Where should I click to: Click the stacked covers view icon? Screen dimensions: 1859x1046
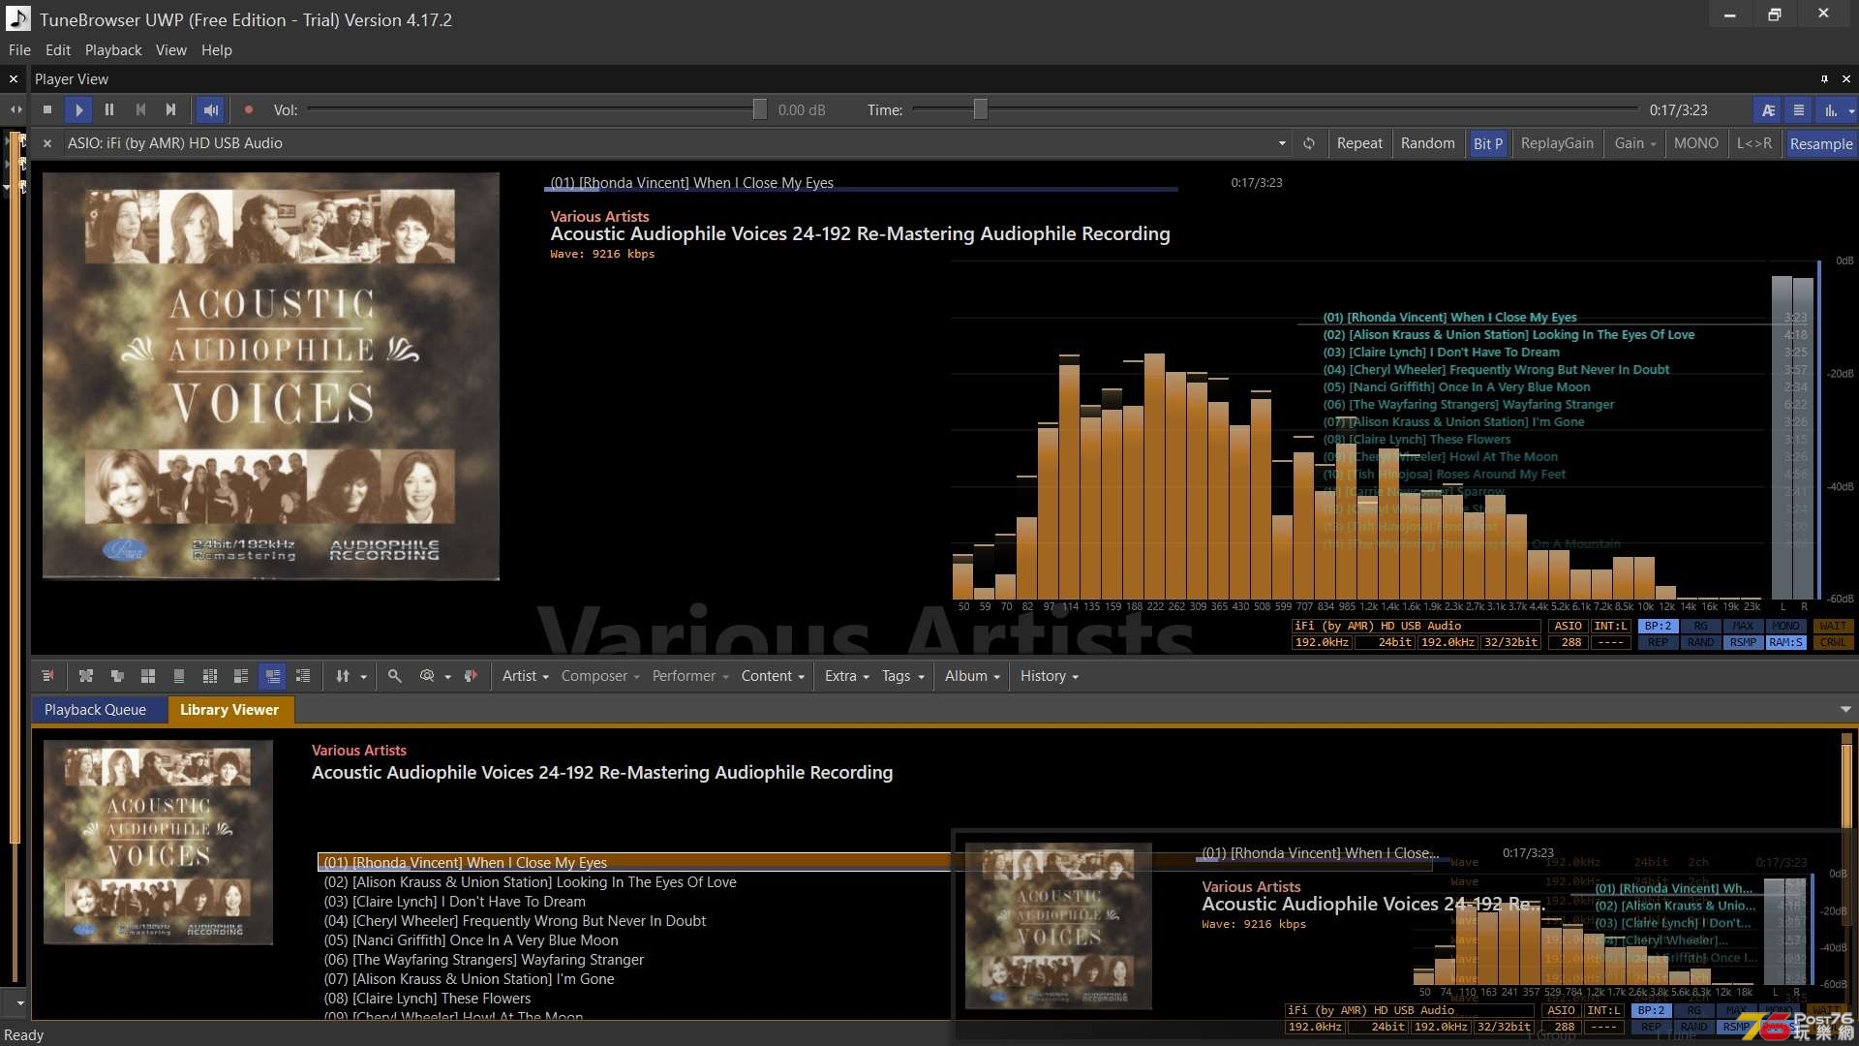[117, 676]
